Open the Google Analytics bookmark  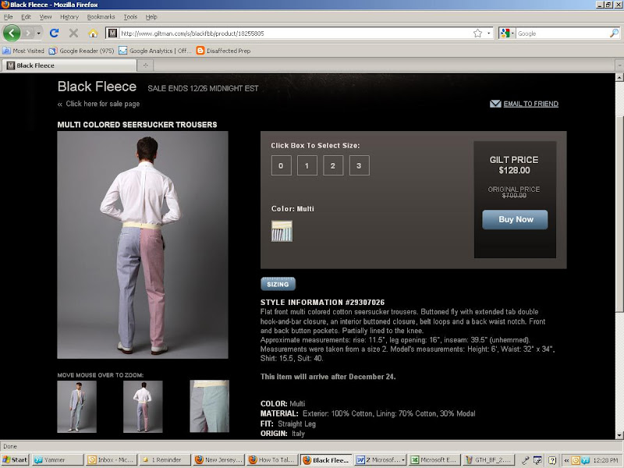click(155, 51)
